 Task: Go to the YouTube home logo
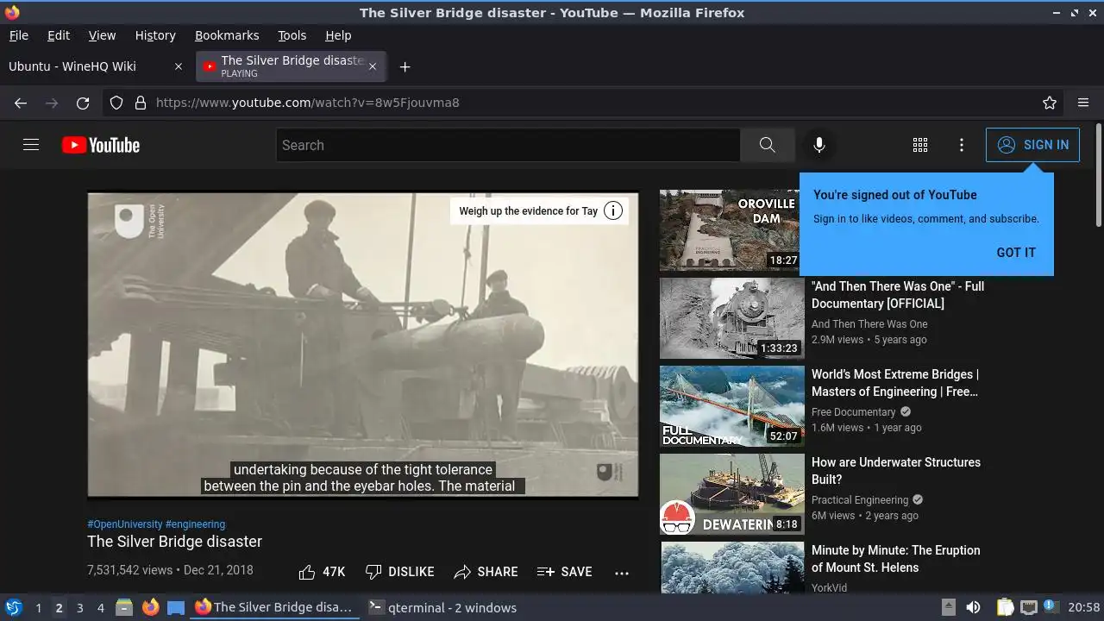click(x=101, y=145)
